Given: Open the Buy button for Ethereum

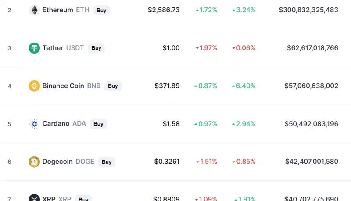Looking at the screenshot, I should click(x=101, y=10).
